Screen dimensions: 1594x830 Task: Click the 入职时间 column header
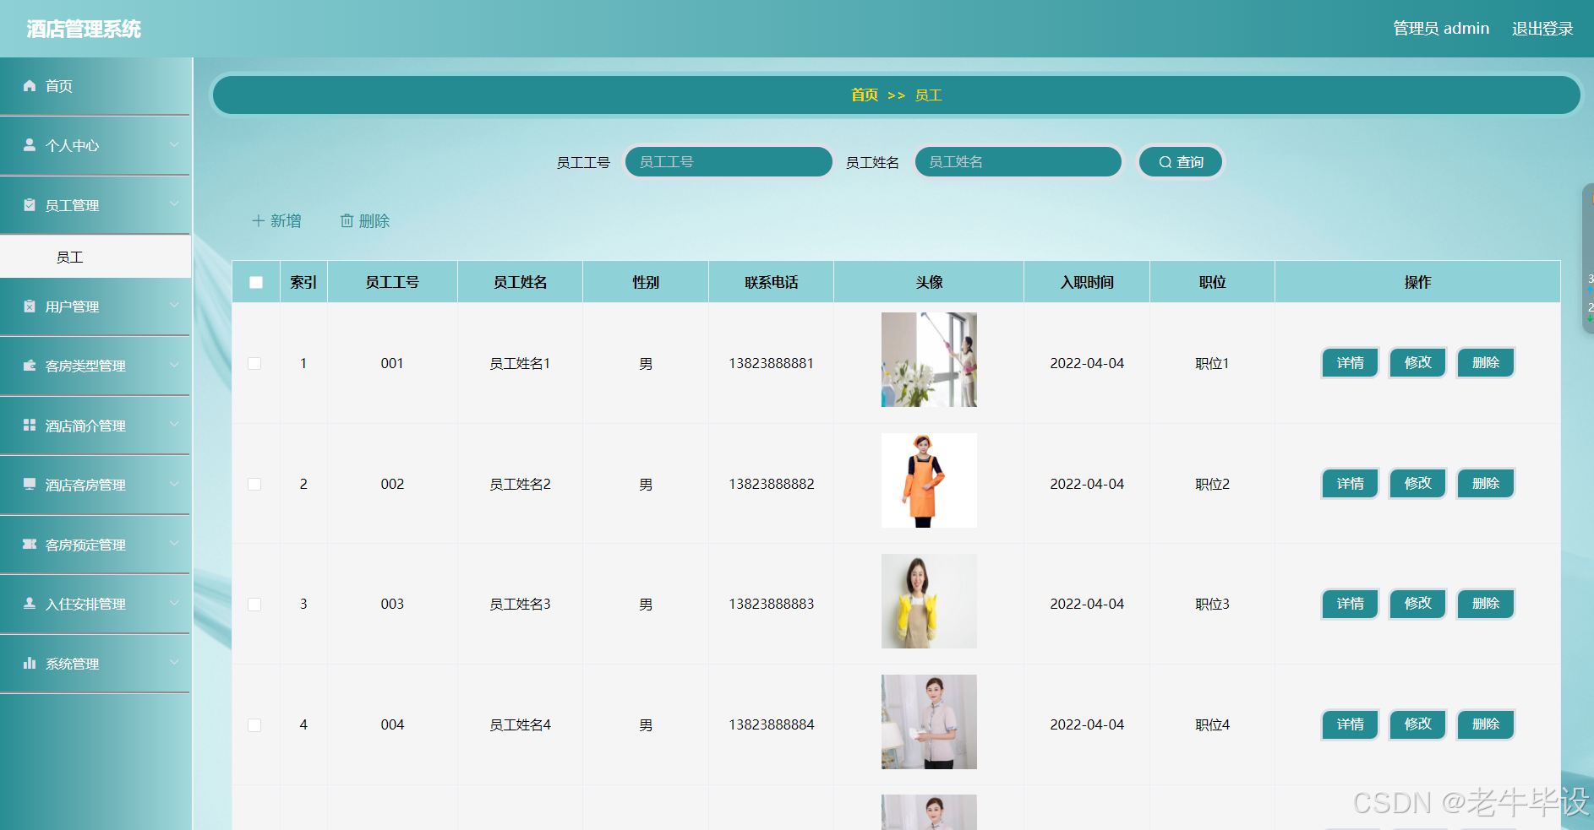coord(1087,282)
